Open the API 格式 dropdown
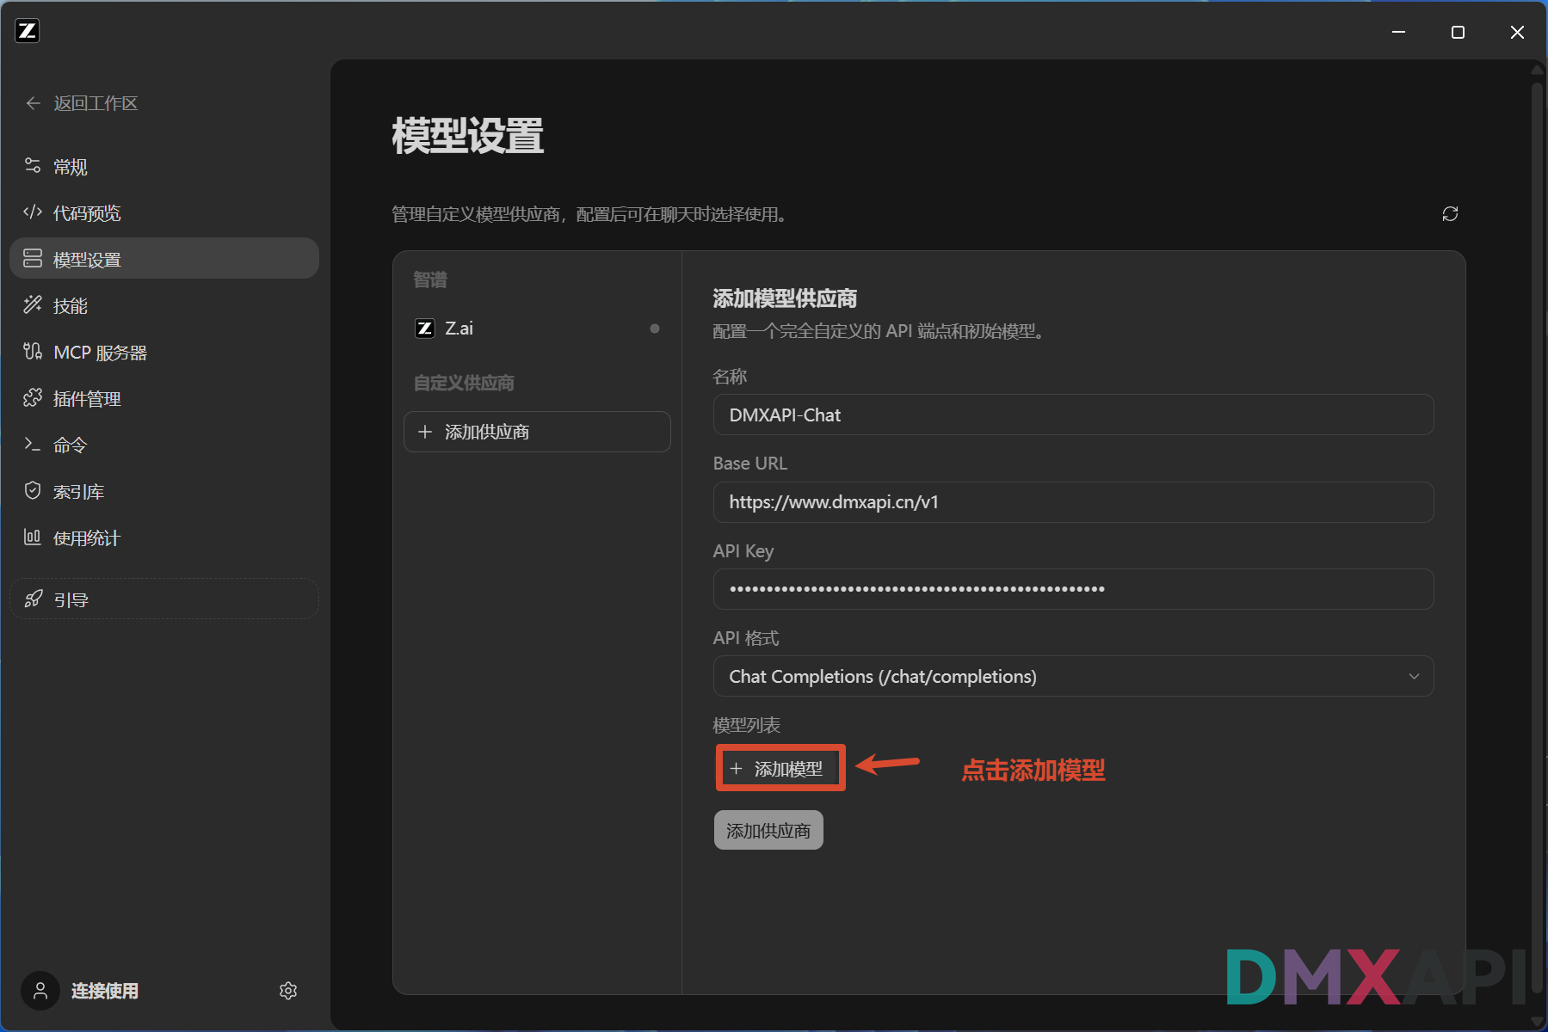The image size is (1548, 1032). point(1073,677)
